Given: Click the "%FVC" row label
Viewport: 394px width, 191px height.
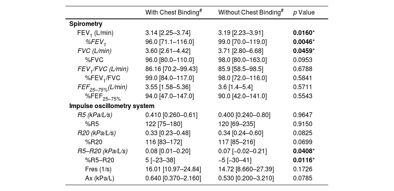Looking at the screenshot, I should [95, 60].
